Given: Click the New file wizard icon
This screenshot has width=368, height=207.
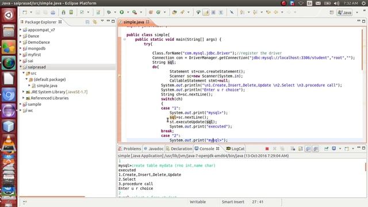Looking at the screenshot, I should point(25,12).
